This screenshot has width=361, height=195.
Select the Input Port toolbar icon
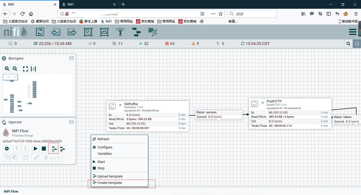click(56, 32)
